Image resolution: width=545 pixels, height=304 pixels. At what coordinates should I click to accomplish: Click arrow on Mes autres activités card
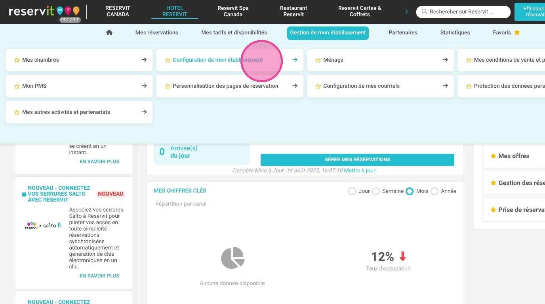144,112
